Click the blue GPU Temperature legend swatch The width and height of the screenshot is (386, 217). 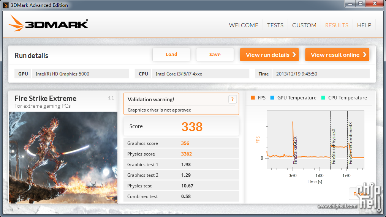pyautogui.click(x=272, y=98)
